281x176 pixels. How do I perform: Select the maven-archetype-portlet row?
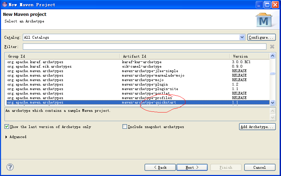(138, 93)
